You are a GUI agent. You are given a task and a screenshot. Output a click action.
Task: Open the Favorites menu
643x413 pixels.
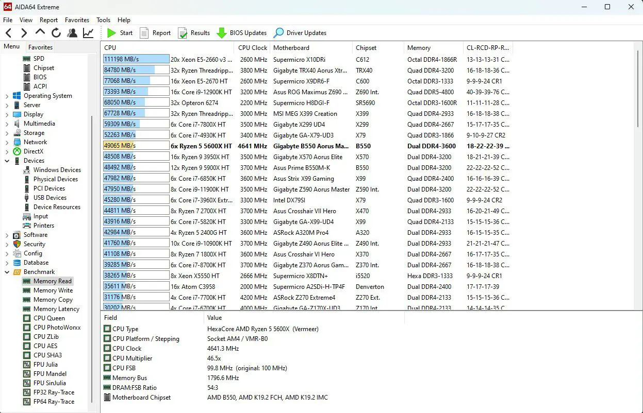[77, 20]
